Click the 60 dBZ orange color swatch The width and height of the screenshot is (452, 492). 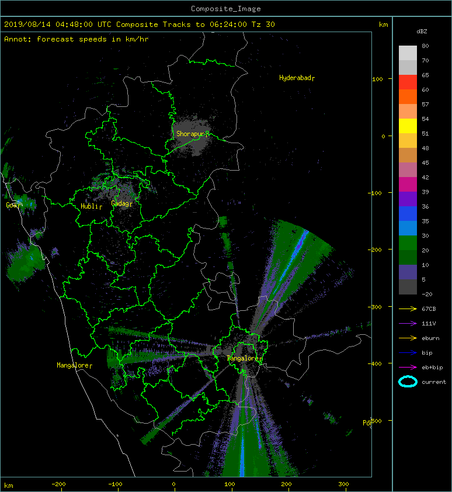tap(408, 97)
